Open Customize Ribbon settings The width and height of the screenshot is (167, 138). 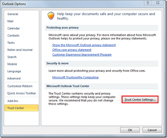20,86
